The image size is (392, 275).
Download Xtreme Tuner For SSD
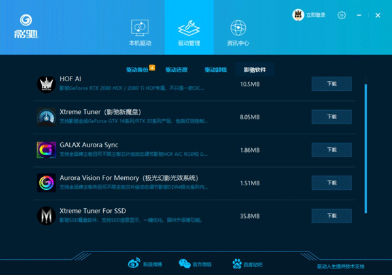[x=332, y=216]
